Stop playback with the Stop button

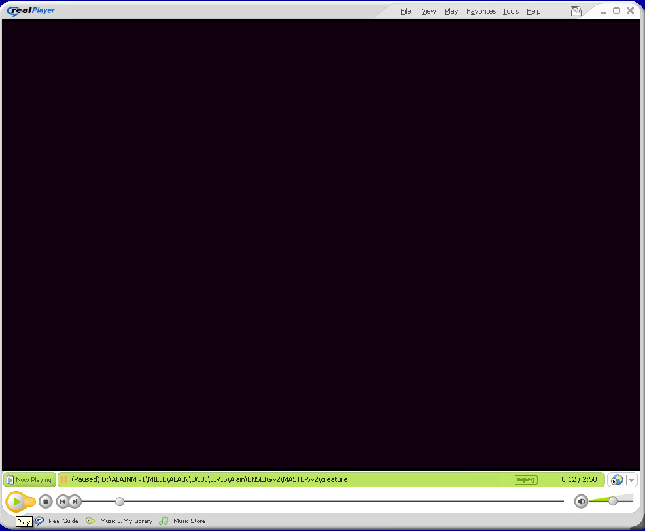(x=46, y=502)
